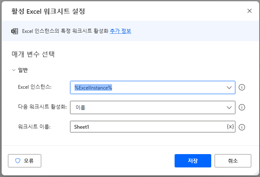Image resolution: width=260 pixels, height=177 pixels.
Task: Close the 활성 Excel 워크시트 설정 dialog
Action: [x=250, y=11]
